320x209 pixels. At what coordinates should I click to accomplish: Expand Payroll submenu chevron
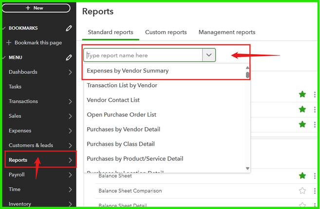point(70,175)
